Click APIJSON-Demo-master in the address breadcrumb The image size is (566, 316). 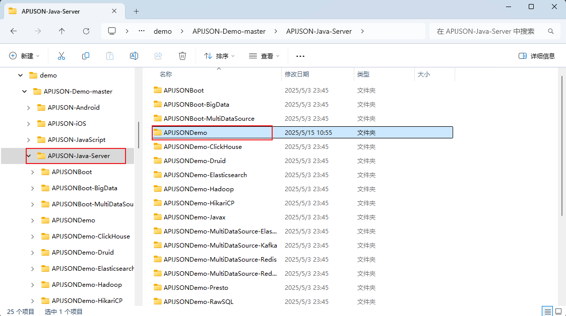(x=229, y=31)
